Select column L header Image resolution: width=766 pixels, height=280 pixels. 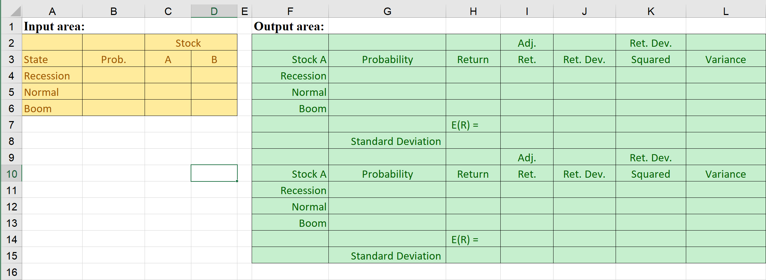[725, 11]
